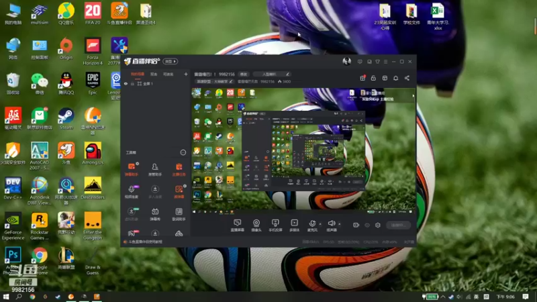Open the hamburger menu in title bar
The image size is (537, 302).
(x=385, y=62)
